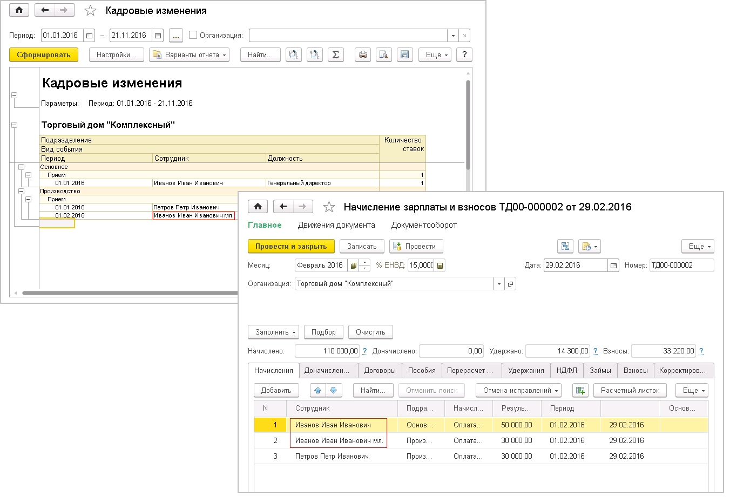The height and width of the screenshot is (497, 730).
Task: Click the move row up arrow icon
Action: tap(318, 390)
